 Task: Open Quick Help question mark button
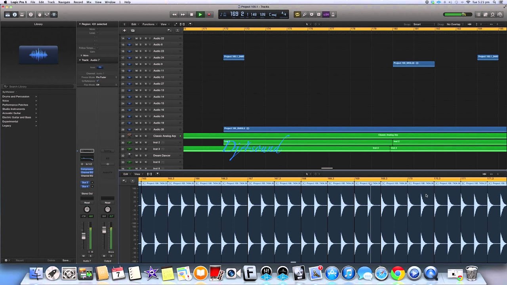click(31, 15)
